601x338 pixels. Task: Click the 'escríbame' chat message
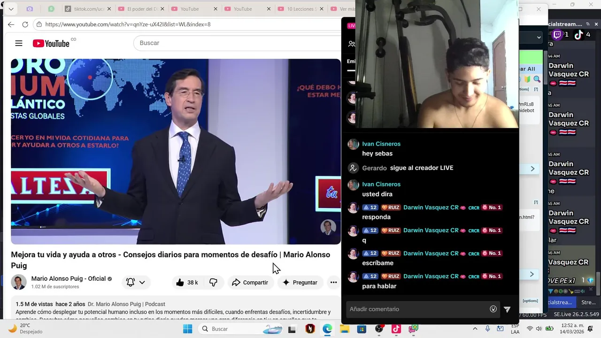378,263
